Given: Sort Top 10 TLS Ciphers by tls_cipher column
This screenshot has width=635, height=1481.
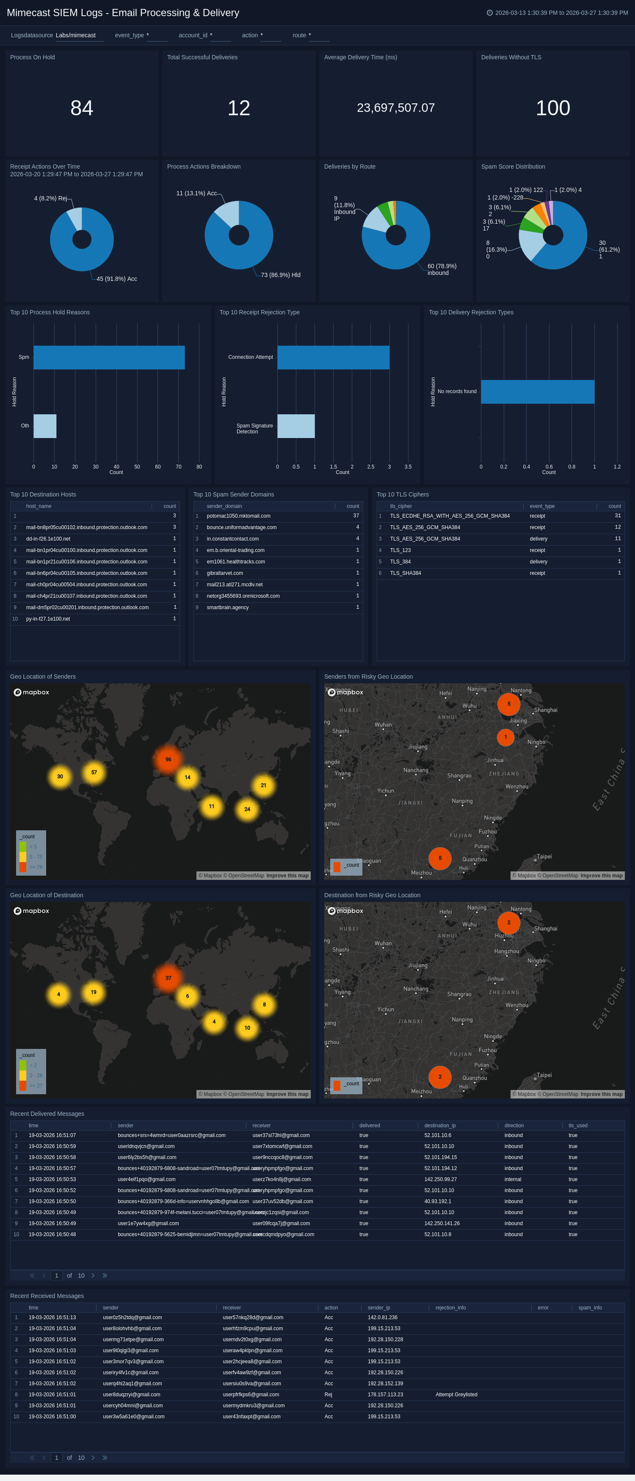Looking at the screenshot, I should click(400, 507).
